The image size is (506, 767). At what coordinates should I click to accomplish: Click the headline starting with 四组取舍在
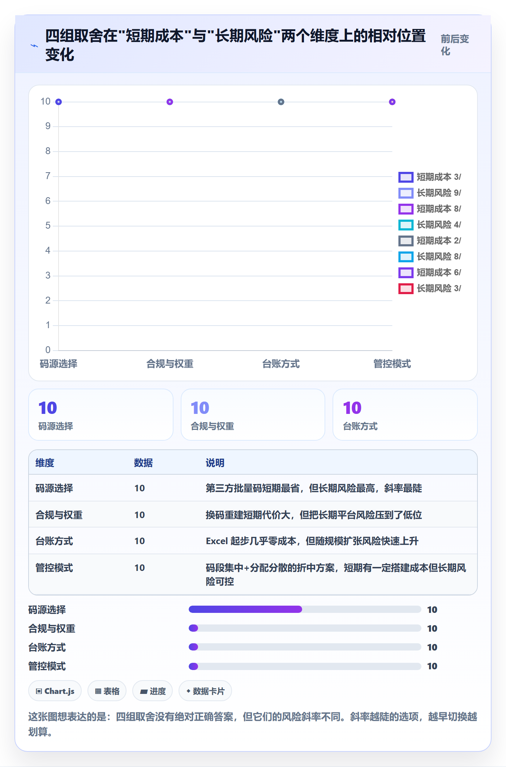235,45
